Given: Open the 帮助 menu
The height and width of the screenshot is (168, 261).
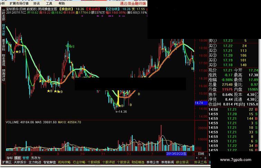Looking at the screenshot, I should 61,3.
